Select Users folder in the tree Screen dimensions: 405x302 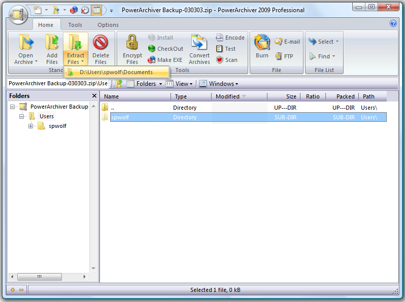pos(47,117)
